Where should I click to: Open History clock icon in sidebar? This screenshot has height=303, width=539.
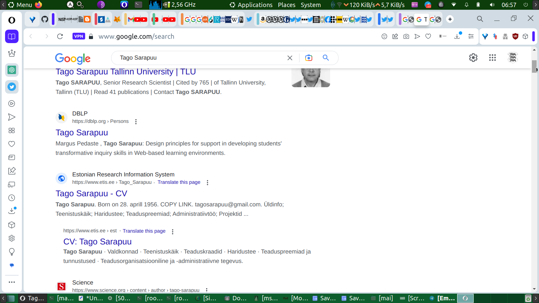12,198
